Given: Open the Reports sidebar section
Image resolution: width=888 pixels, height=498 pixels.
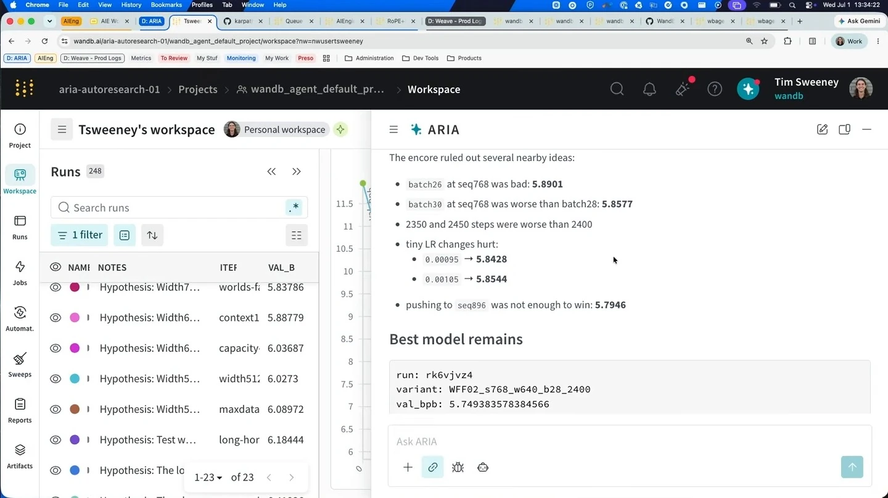Looking at the screenshot, I should pyautogui.click(x=20, y=410).
